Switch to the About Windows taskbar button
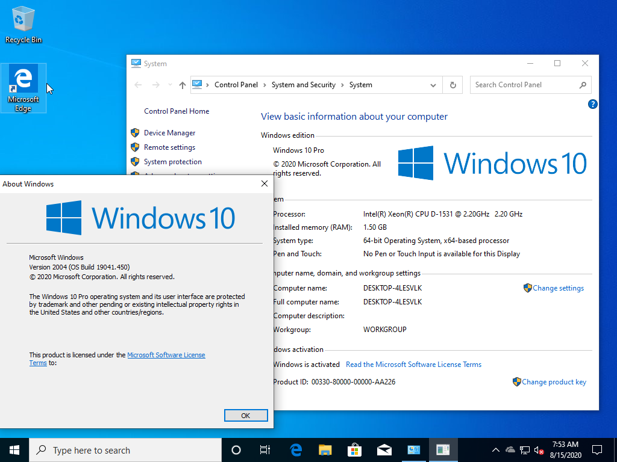 click(x=443, y=450)
